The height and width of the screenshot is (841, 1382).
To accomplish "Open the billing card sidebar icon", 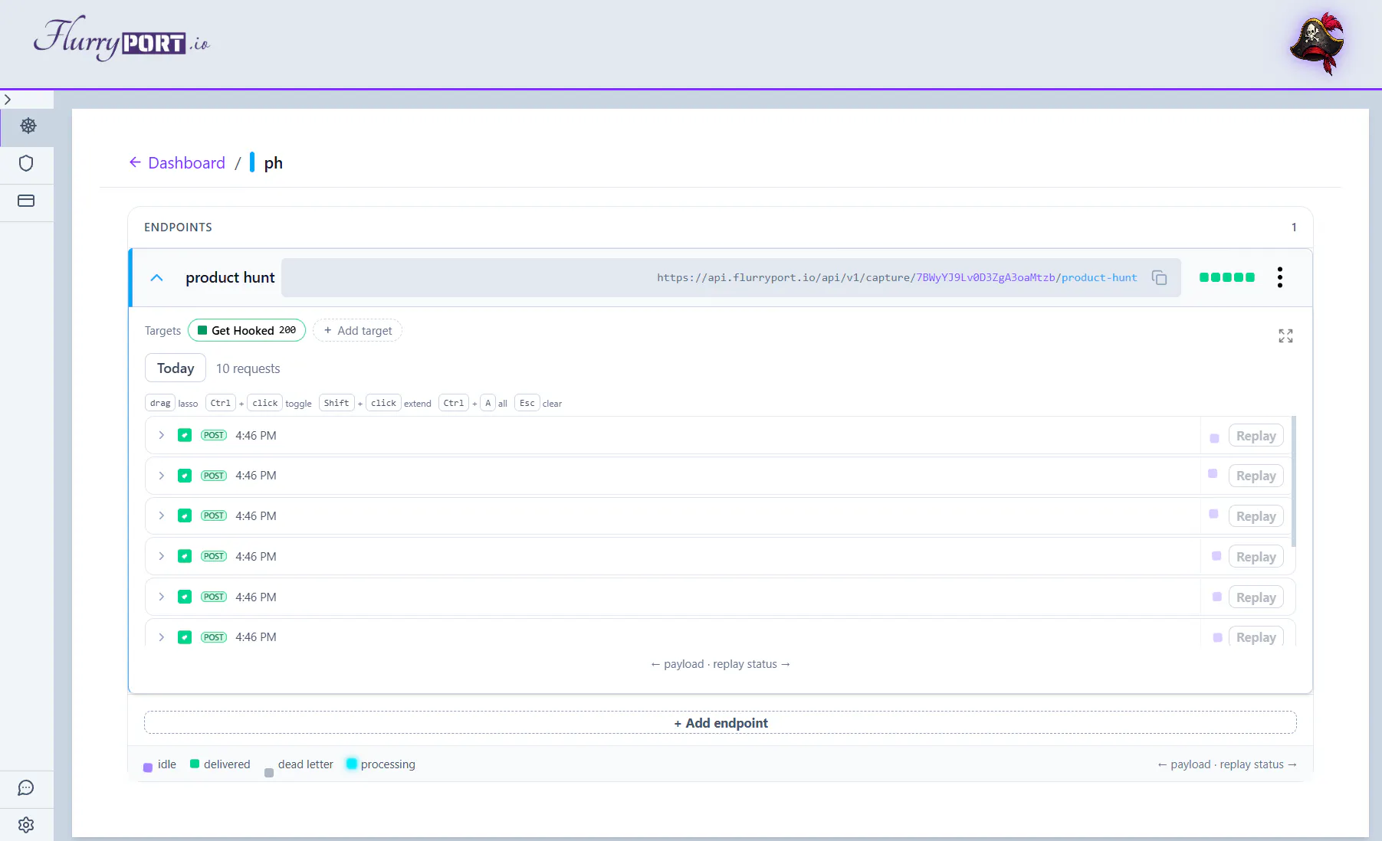I will tap(26, 201).
